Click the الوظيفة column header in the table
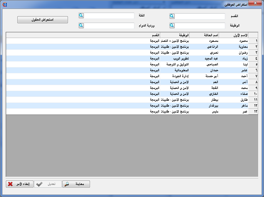Screen dimensions: 264x197 pos(175,35)
